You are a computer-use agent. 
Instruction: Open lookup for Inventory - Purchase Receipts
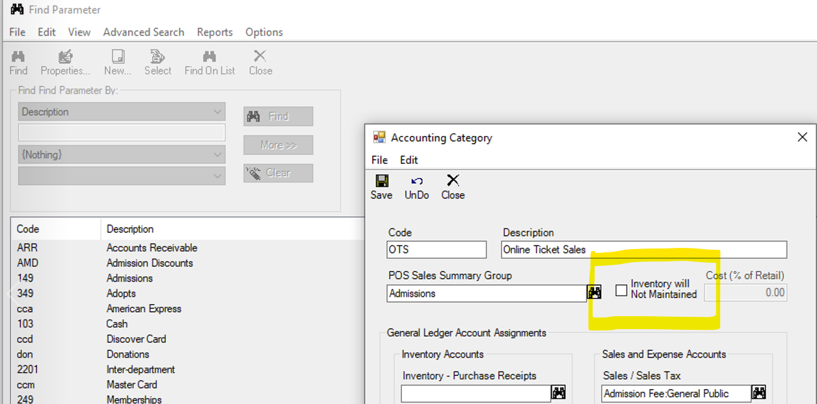(x=559, y=392)
